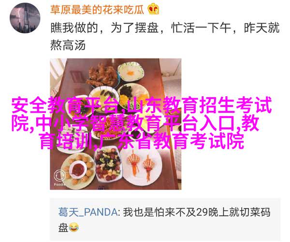This screenshot has width=290, height=242.
Task: Click the laughing-crying emoji in the reply
Action: point(74,227)
